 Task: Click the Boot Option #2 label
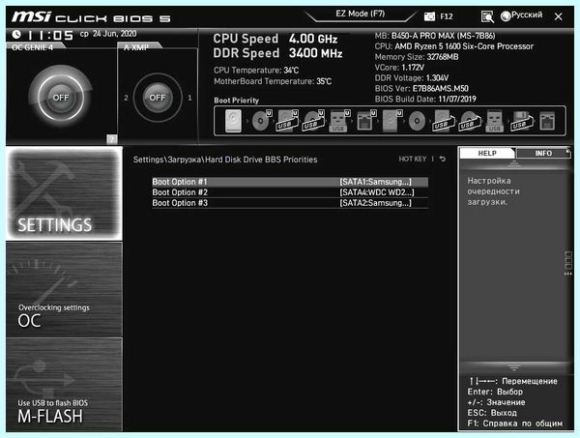pyautogui.click(x=180, y=192)
